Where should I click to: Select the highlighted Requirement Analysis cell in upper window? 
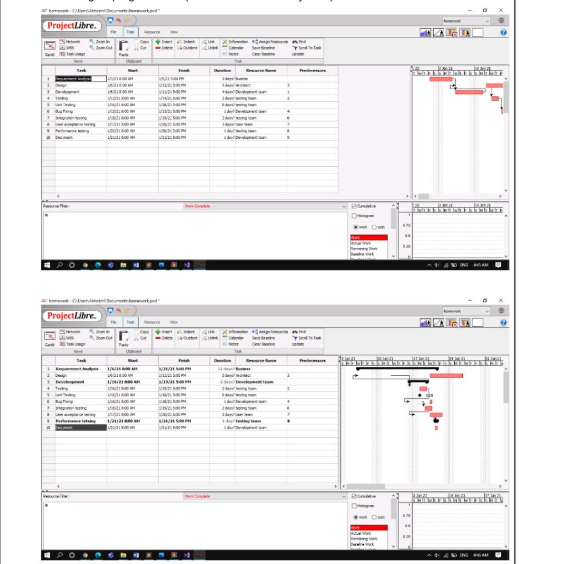[80, 79]
